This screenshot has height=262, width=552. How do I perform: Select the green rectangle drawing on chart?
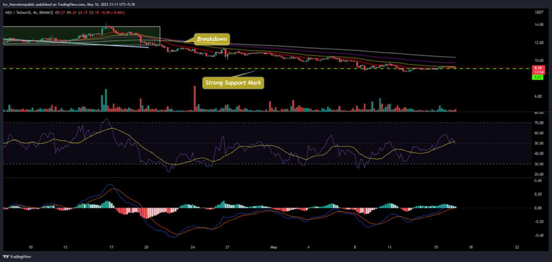(x=81, y=36)
